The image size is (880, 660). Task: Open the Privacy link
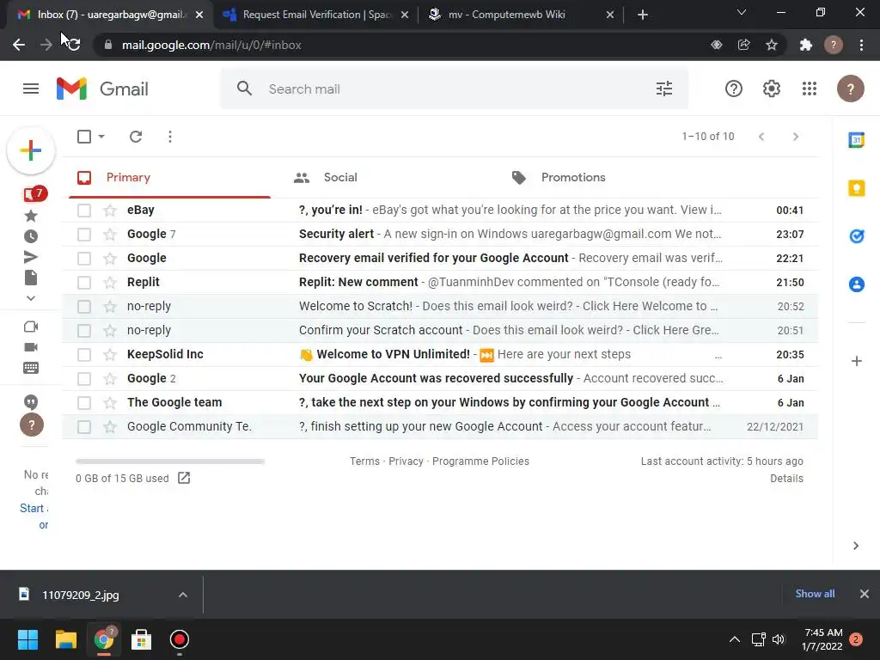[x=406, y=461]
